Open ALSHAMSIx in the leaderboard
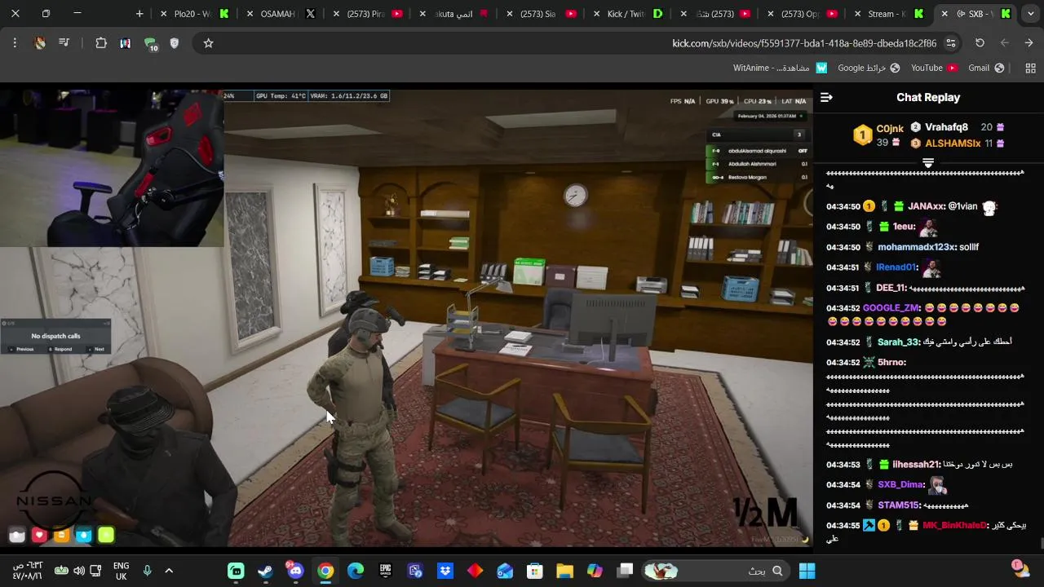The image size is (1044, 587). (953, 143)
